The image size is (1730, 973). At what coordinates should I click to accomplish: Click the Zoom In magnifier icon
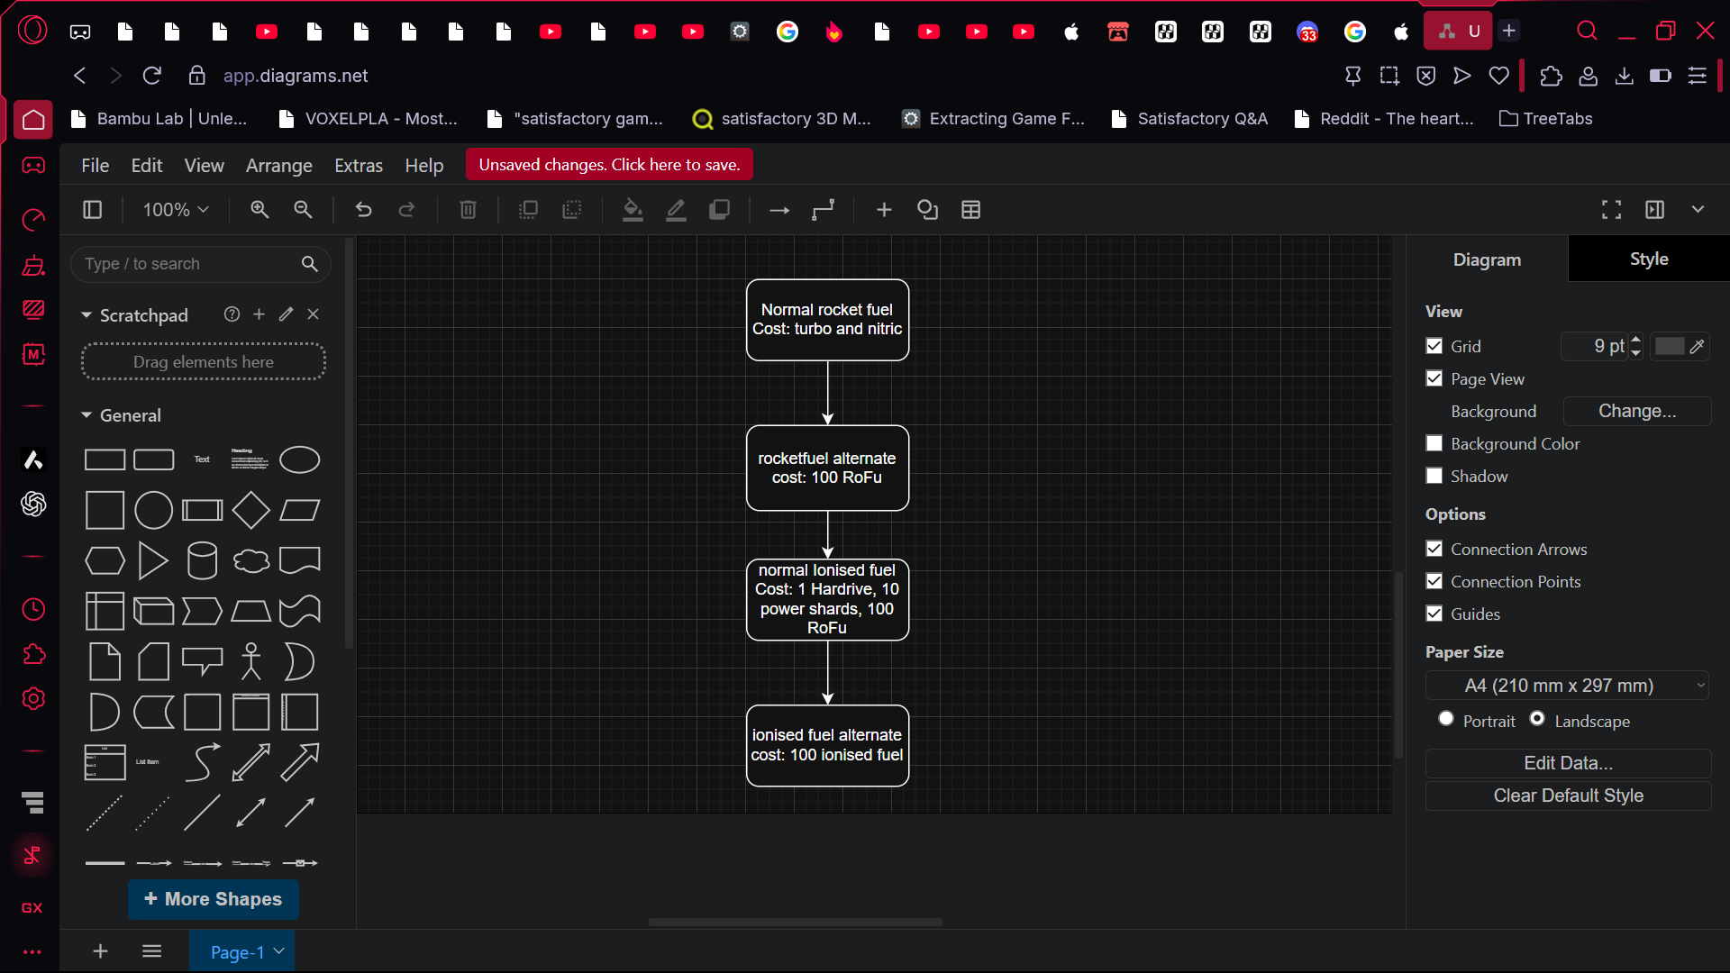click(x=259, y=210)
